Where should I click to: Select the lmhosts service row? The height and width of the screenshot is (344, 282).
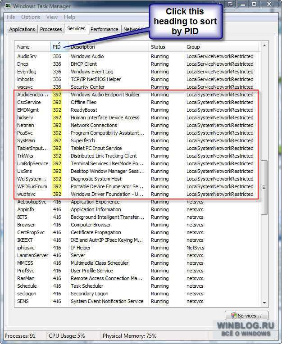click(137, 79)
